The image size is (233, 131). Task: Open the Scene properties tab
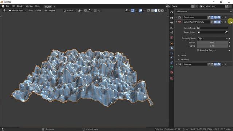pyautogui.click(x=171, y=32)
